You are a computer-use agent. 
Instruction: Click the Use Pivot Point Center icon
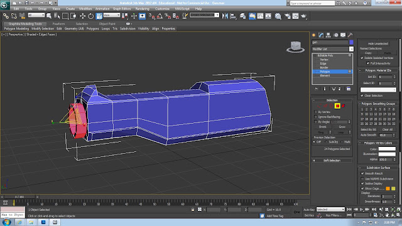tap(125, 16)
